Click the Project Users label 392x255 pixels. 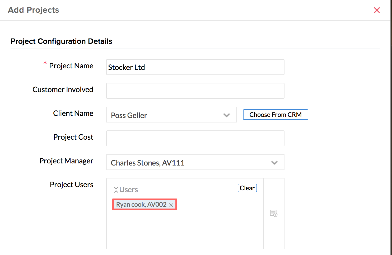[72, 185]
